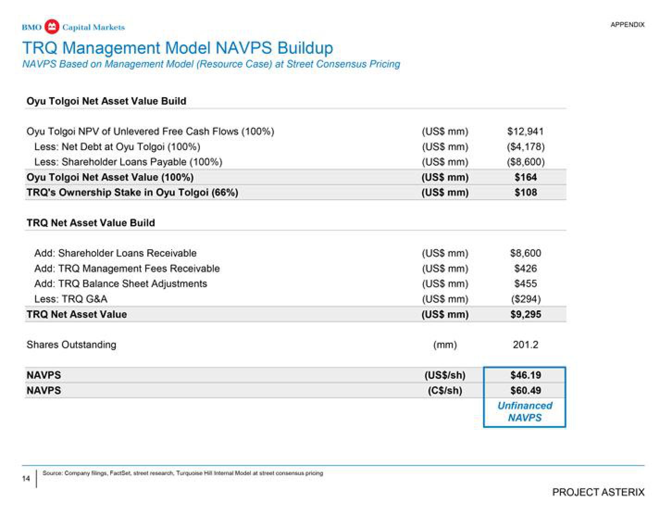This screenshot has height=515, width=666.
Task: Click the 'Unfinanced NAVPS' blue caption
Action: [x=525, y=412]
